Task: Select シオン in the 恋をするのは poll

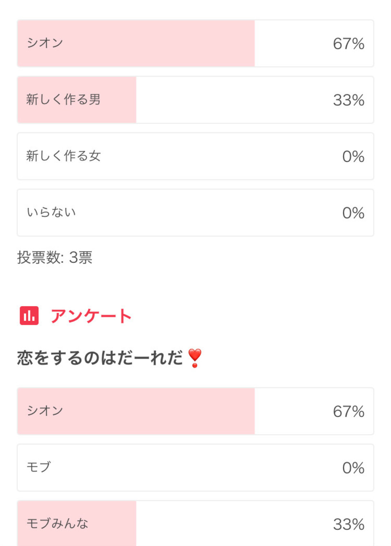Action: [x=195, y=411]
